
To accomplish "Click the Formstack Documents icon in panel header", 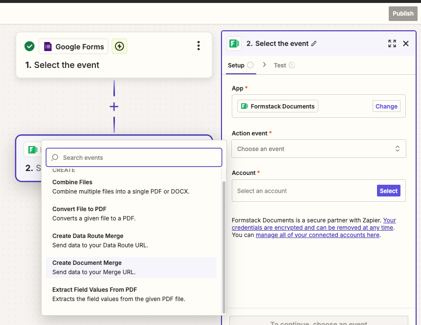I will click(x=234, y=43).
